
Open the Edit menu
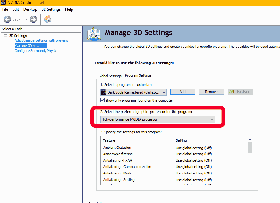(x=15, y=9)
